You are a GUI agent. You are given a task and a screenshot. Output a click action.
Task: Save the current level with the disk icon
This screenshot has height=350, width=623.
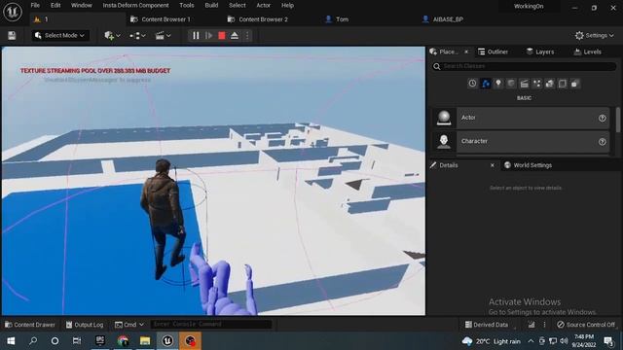pos(12,36)
